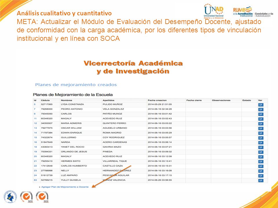The height and width of the screenshot is (208, 278).
Task: Select the surname cell AGUDELO URBANO
Action: click(x=115, y=128)
